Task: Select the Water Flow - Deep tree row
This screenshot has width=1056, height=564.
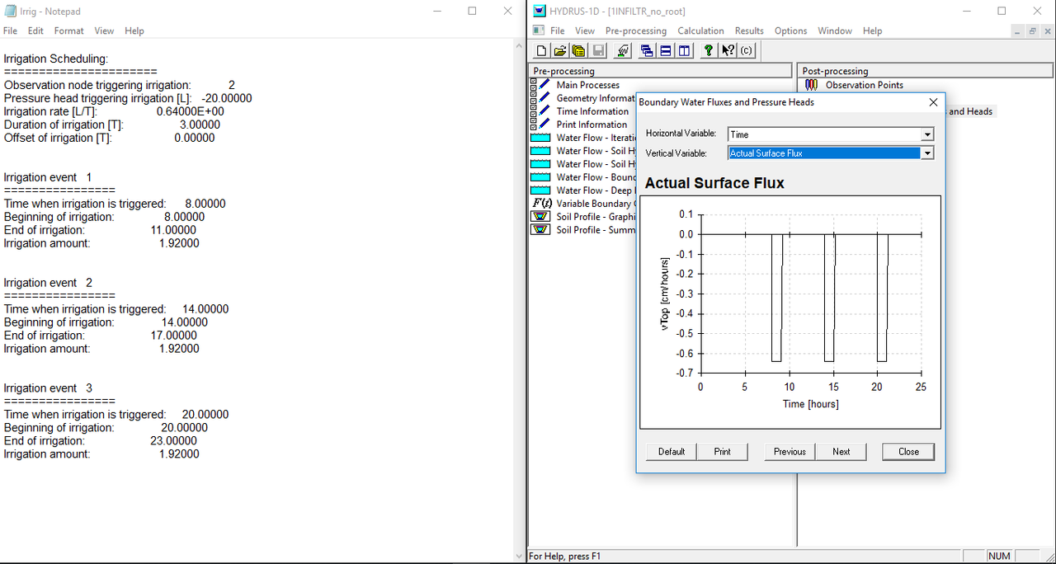Action: (x=596, y=190)
